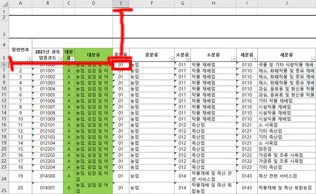The image size is (316, 194).
Task: Select row 3 header
Action: (x=4, y=29)
